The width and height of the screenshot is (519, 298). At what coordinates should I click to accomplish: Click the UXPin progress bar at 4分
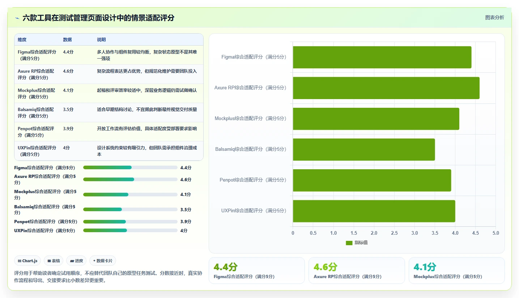(x=130, y=230)
